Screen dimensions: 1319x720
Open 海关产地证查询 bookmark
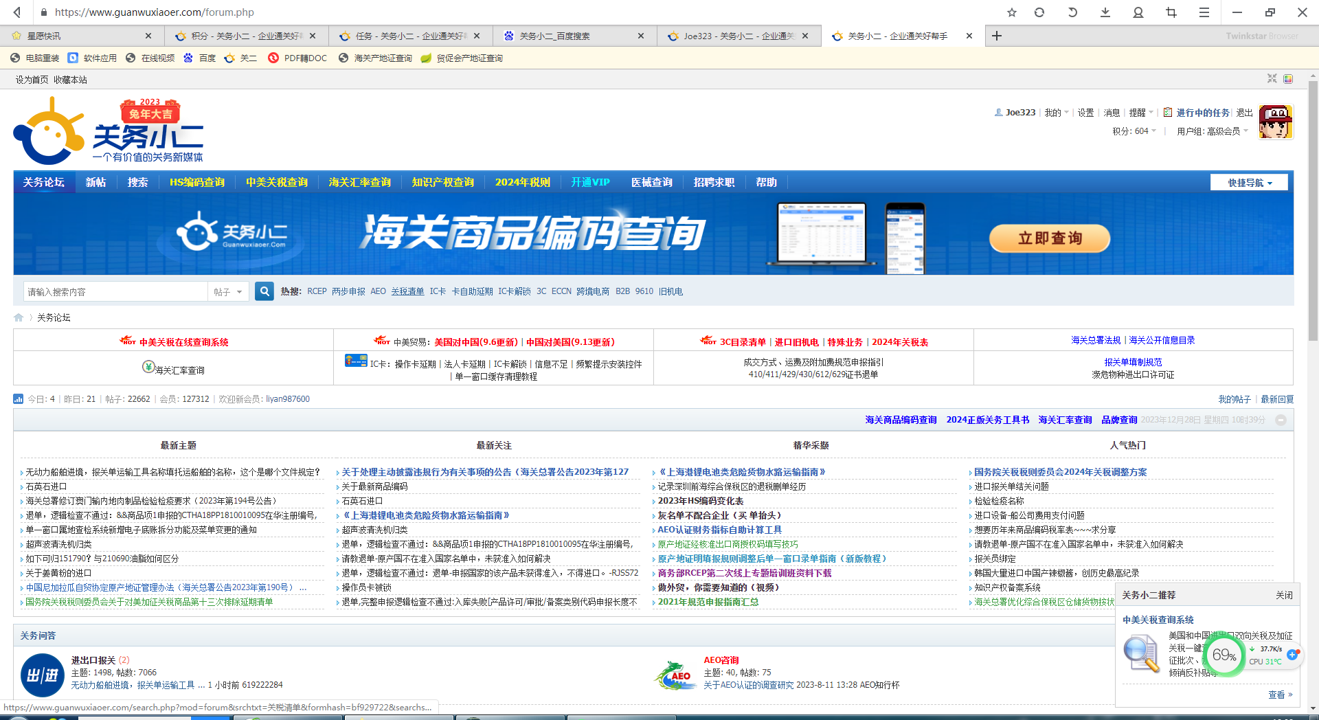point(375,58)
